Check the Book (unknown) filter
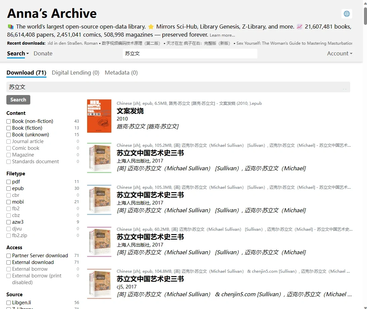Screen dimensions: 367x309 tap(9, 135)
